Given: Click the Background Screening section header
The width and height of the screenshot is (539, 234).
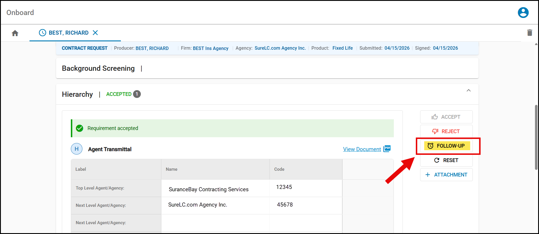Looking at the screenshot, I should [x=267, y=68].
